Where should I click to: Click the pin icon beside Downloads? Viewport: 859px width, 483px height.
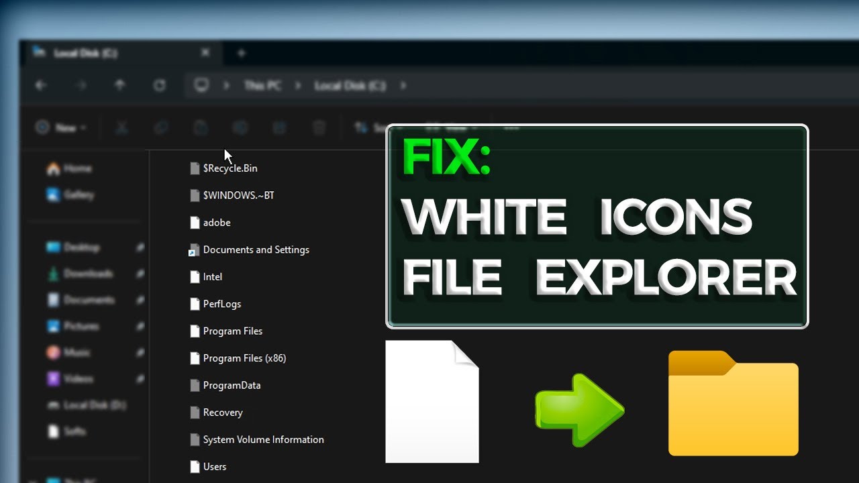140,274
